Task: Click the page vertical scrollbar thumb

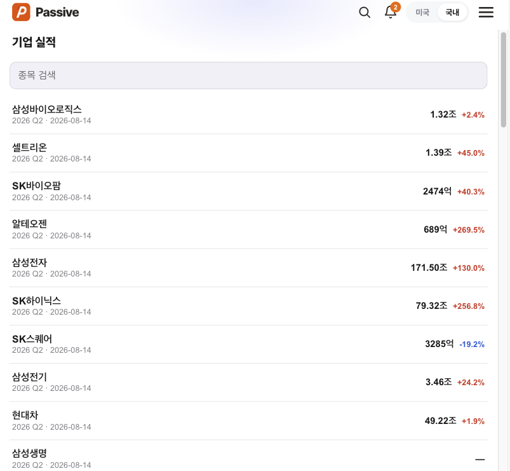Action: coord(504,79)
